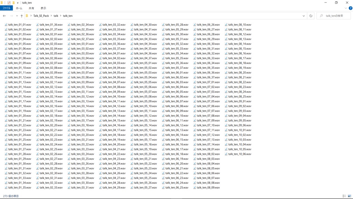
Task: Open the Help question mark icon
Action: coord(350,8)
